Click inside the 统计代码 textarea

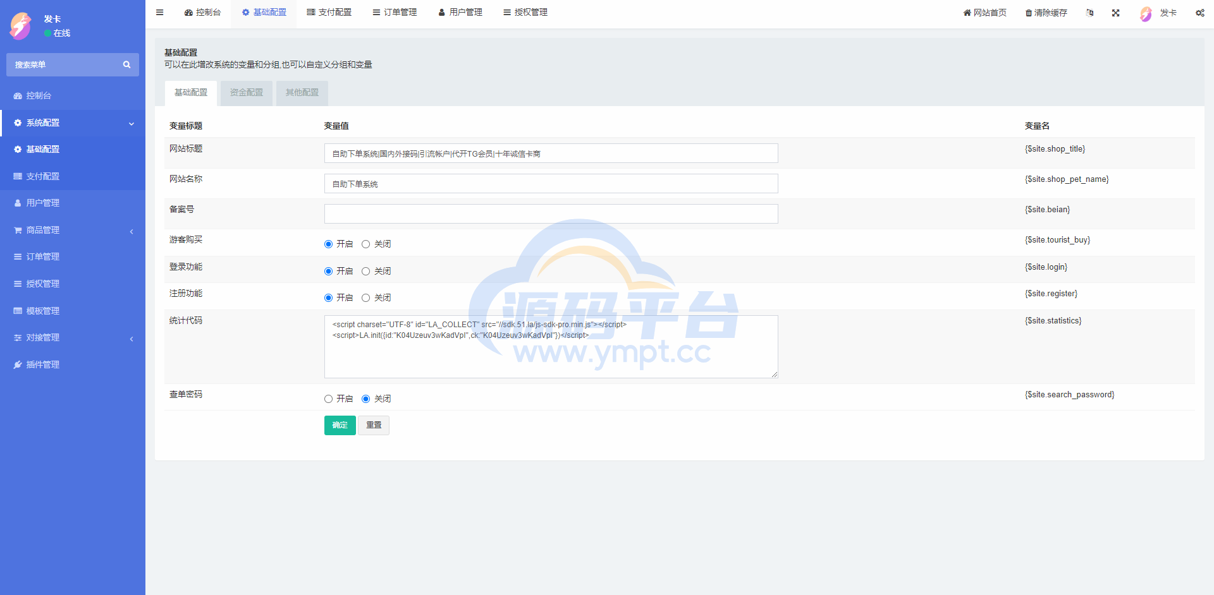click(x=551, y=347)
